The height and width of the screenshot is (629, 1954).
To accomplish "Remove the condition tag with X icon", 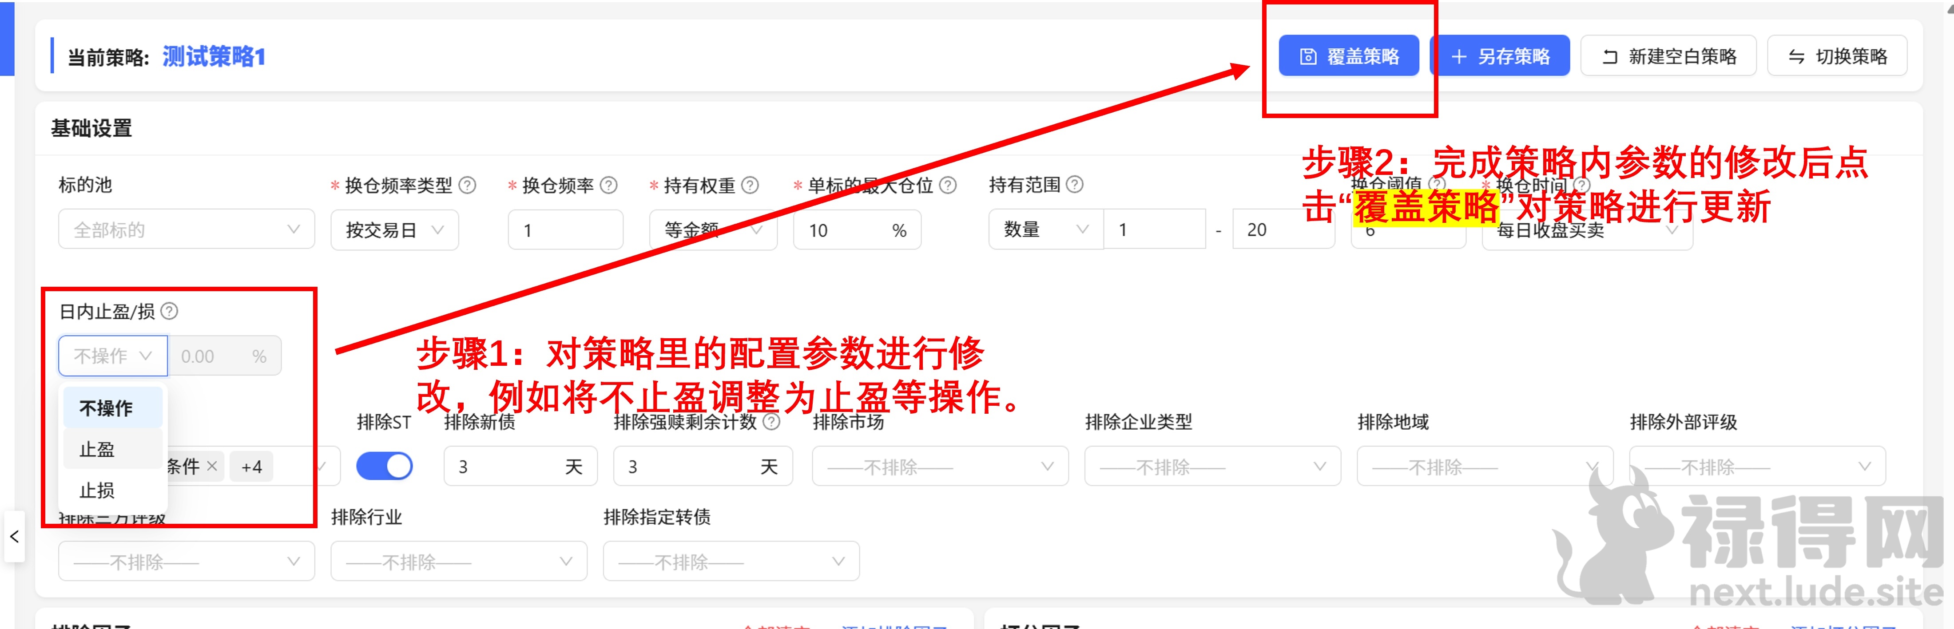I will (212, 466).
